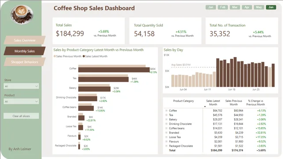Click the +5.69% total sales change

click(103, 31)
